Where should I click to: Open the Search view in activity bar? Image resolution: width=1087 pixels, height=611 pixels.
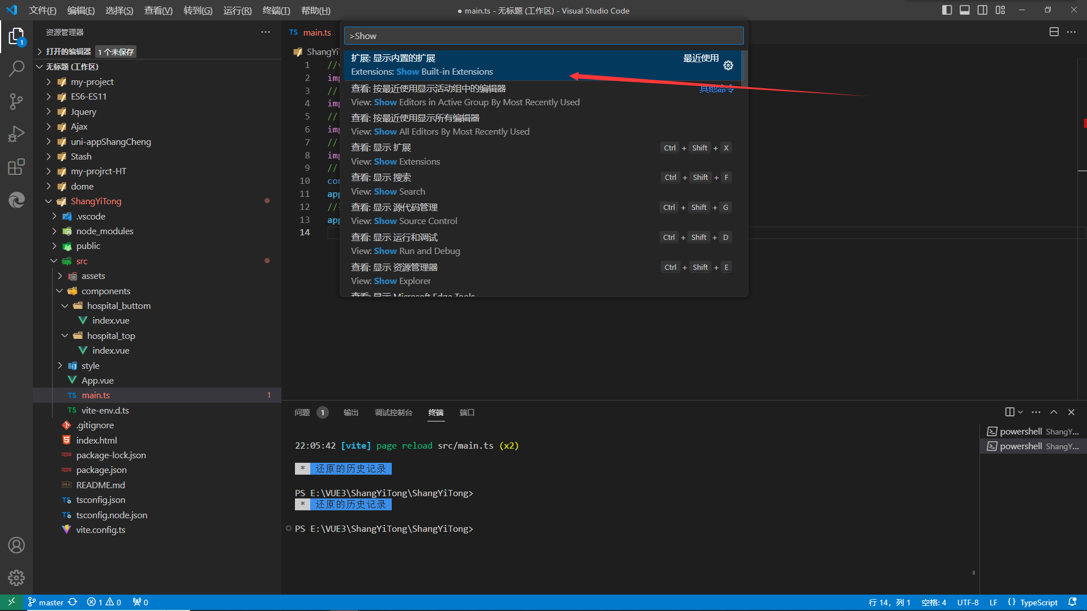[16, 69]
